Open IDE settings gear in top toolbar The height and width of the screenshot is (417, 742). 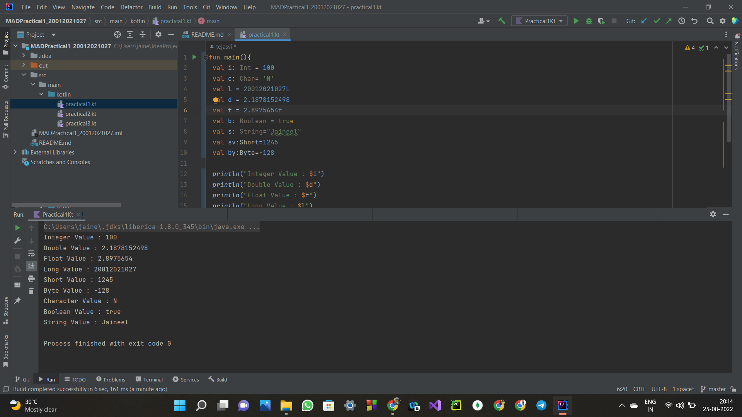tap(723, 21)
